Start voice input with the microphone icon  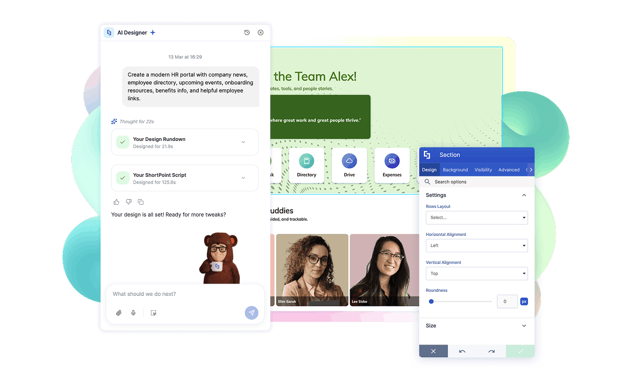pyautogui.click(x=133, y=313)
